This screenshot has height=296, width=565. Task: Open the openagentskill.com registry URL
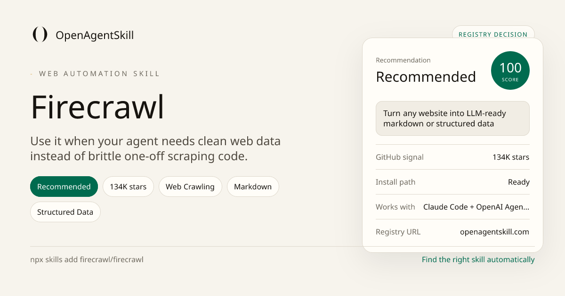coord(494,232)
